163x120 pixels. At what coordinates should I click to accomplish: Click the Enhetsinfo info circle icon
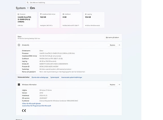tap(19, 45)
